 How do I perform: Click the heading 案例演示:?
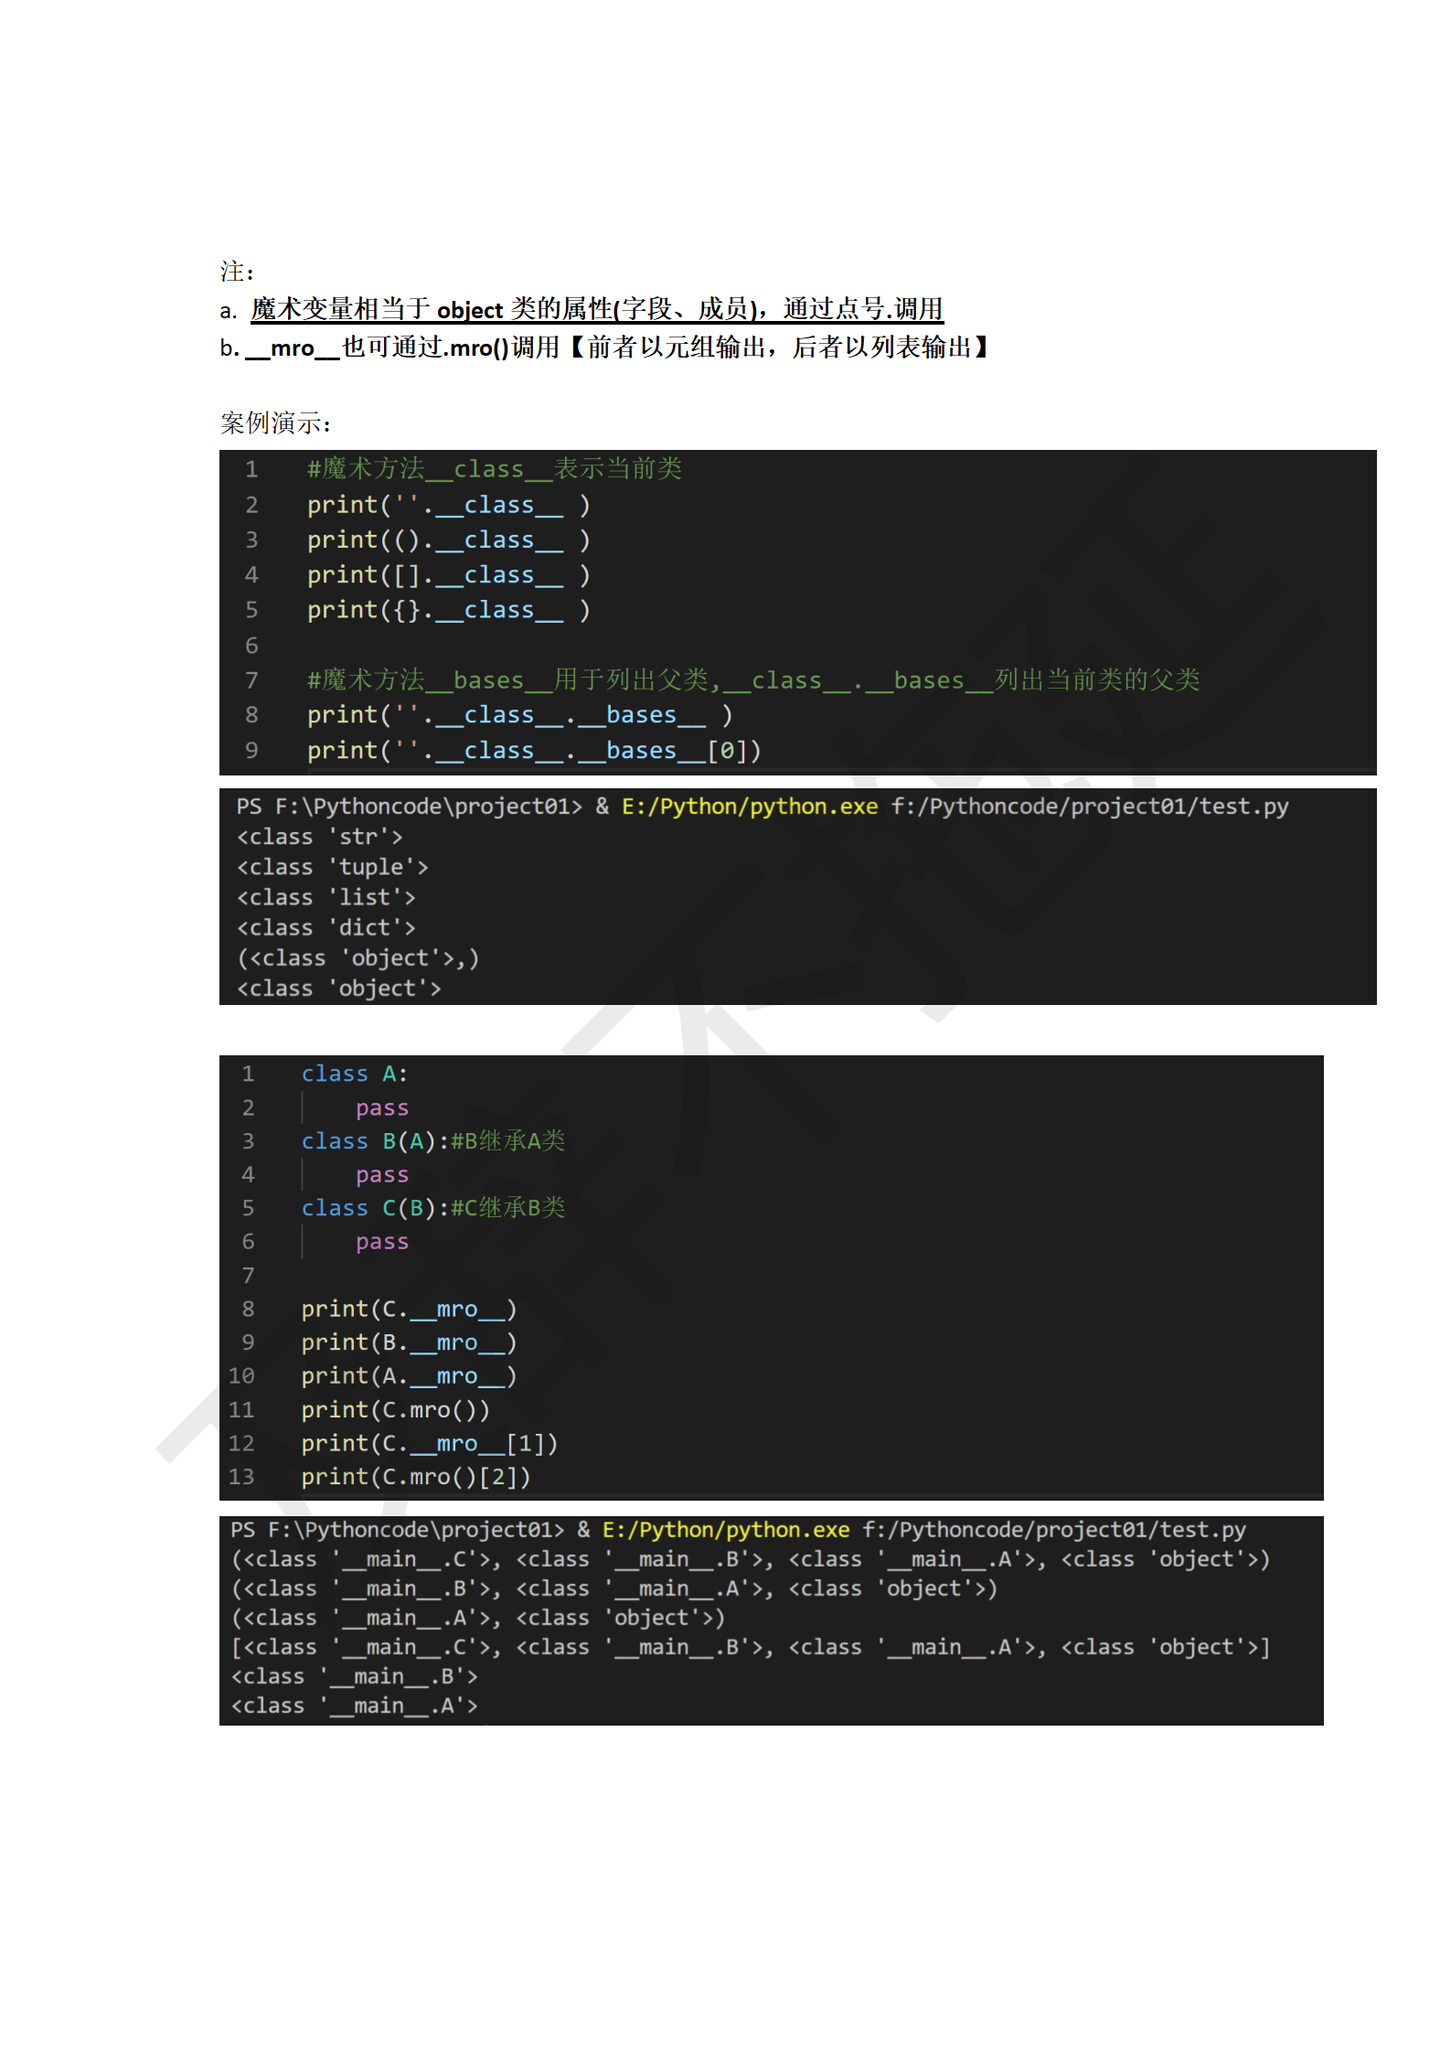275,422
